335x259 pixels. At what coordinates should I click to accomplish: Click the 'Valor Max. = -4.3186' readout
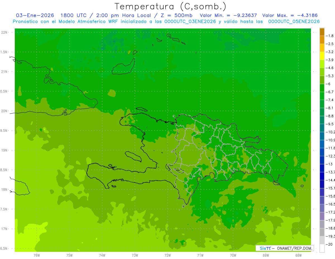point(290,15)
